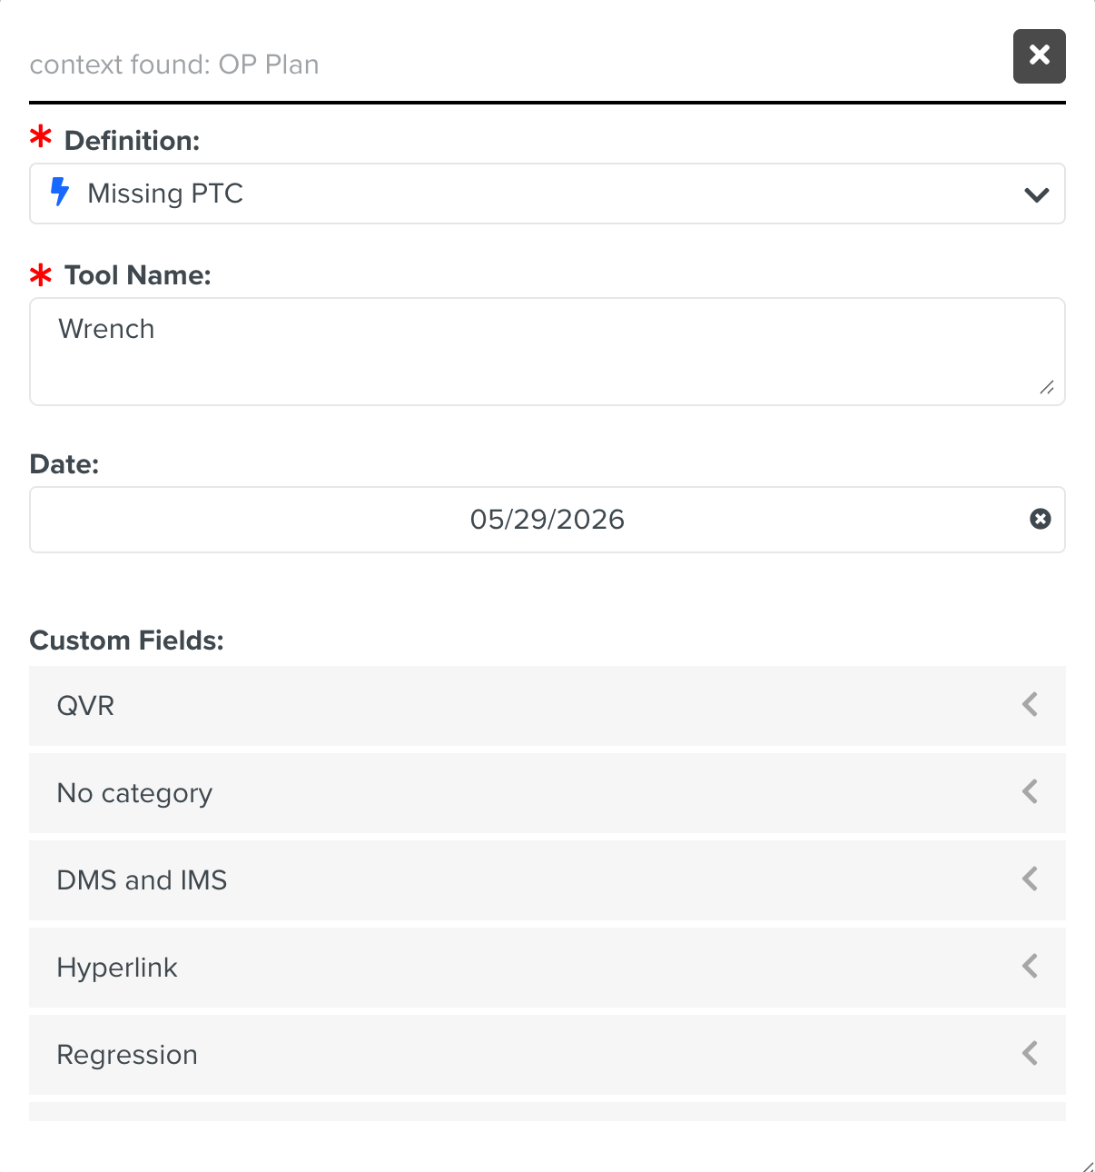Expand the Hyperlink section
1095x1172 pixels.
point(547,968)
